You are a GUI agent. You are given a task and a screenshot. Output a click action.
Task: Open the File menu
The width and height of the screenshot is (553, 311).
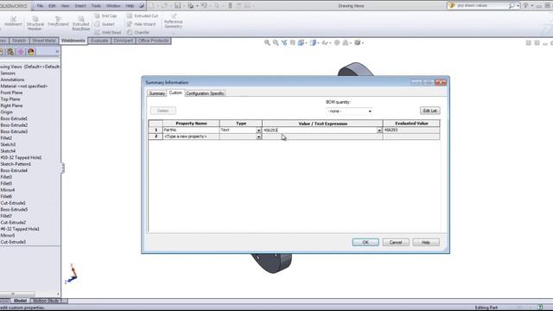click(x=40, y=6)
